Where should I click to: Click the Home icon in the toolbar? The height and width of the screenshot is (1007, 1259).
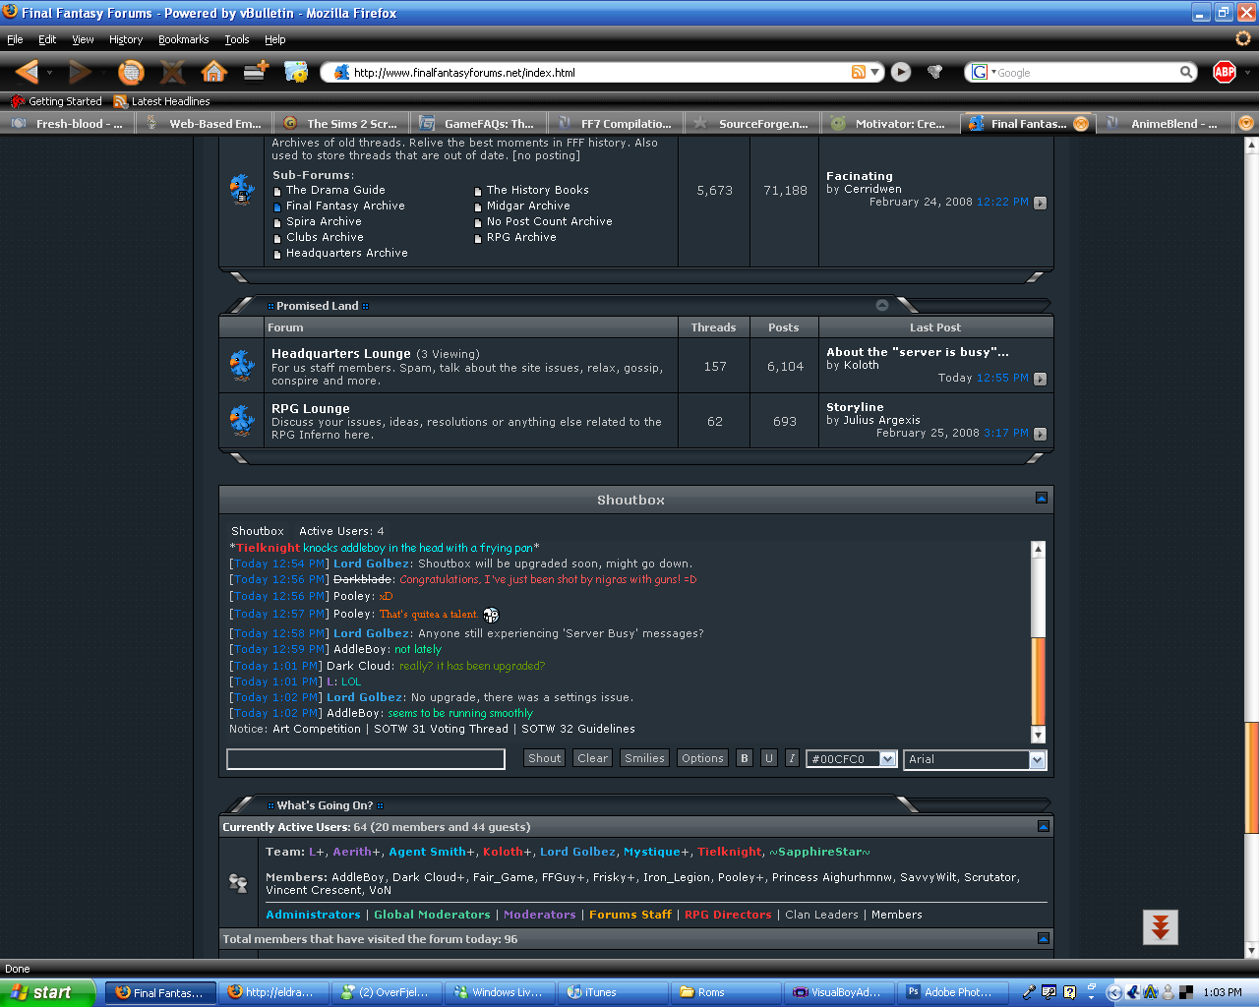213,72
